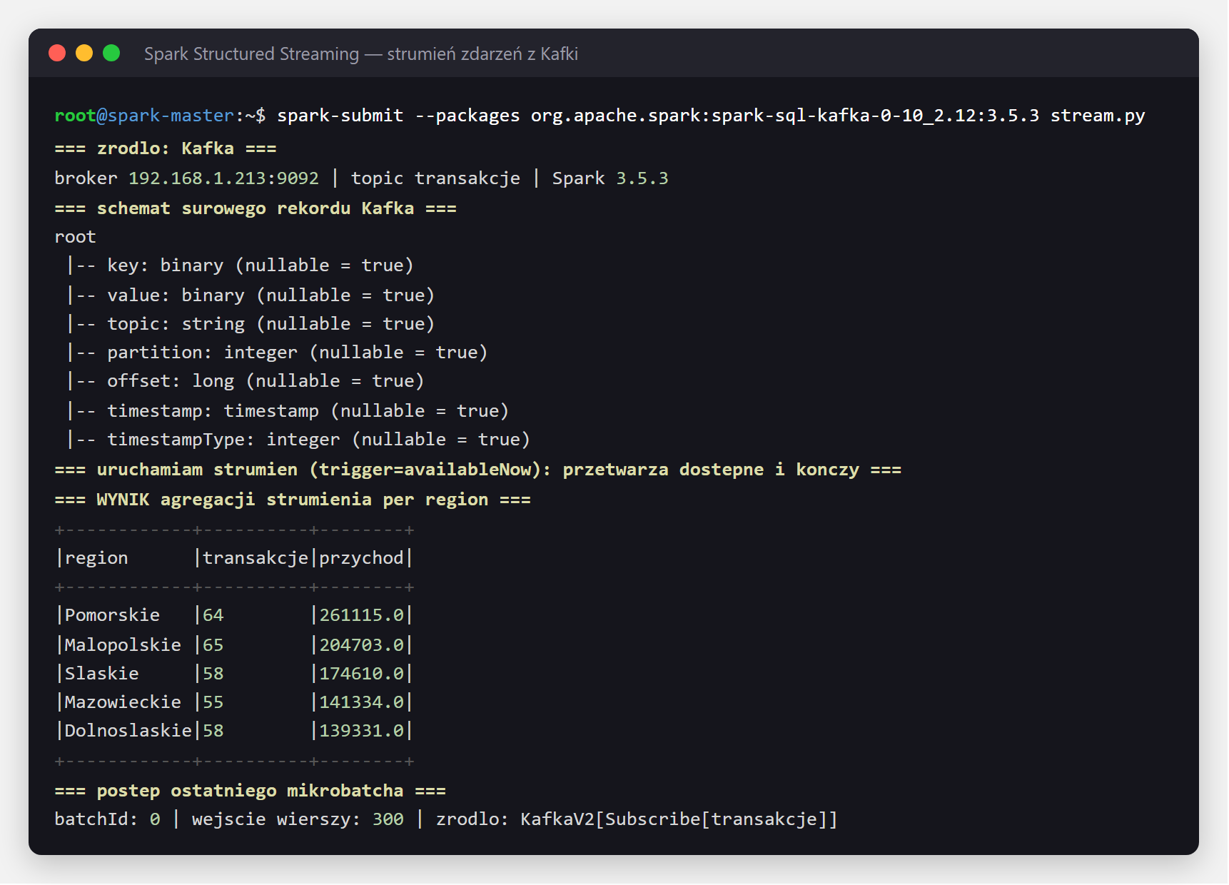This screenshot has width=1229, height=885.
Task: Click transaction count '65' for Malopolskie
Action: [x=213, y=645]
